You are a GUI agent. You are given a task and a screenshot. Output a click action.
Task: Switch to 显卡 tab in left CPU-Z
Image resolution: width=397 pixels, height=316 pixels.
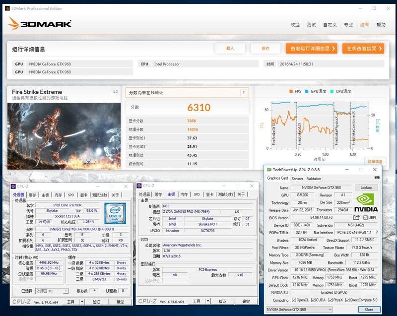(x=84, y=195)
